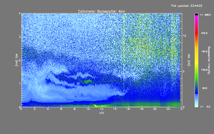Click the '3' tick on km axis
This screenshot has height=134, width=214.
click(x=20, y=37)
